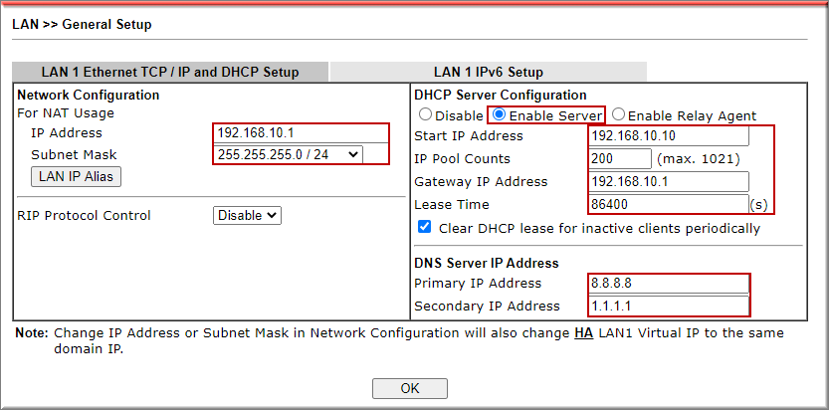The height and width of the screenshot is (410, 829).
Task: Expand the RIP Protocol Control dropdown
Action: 248,215
